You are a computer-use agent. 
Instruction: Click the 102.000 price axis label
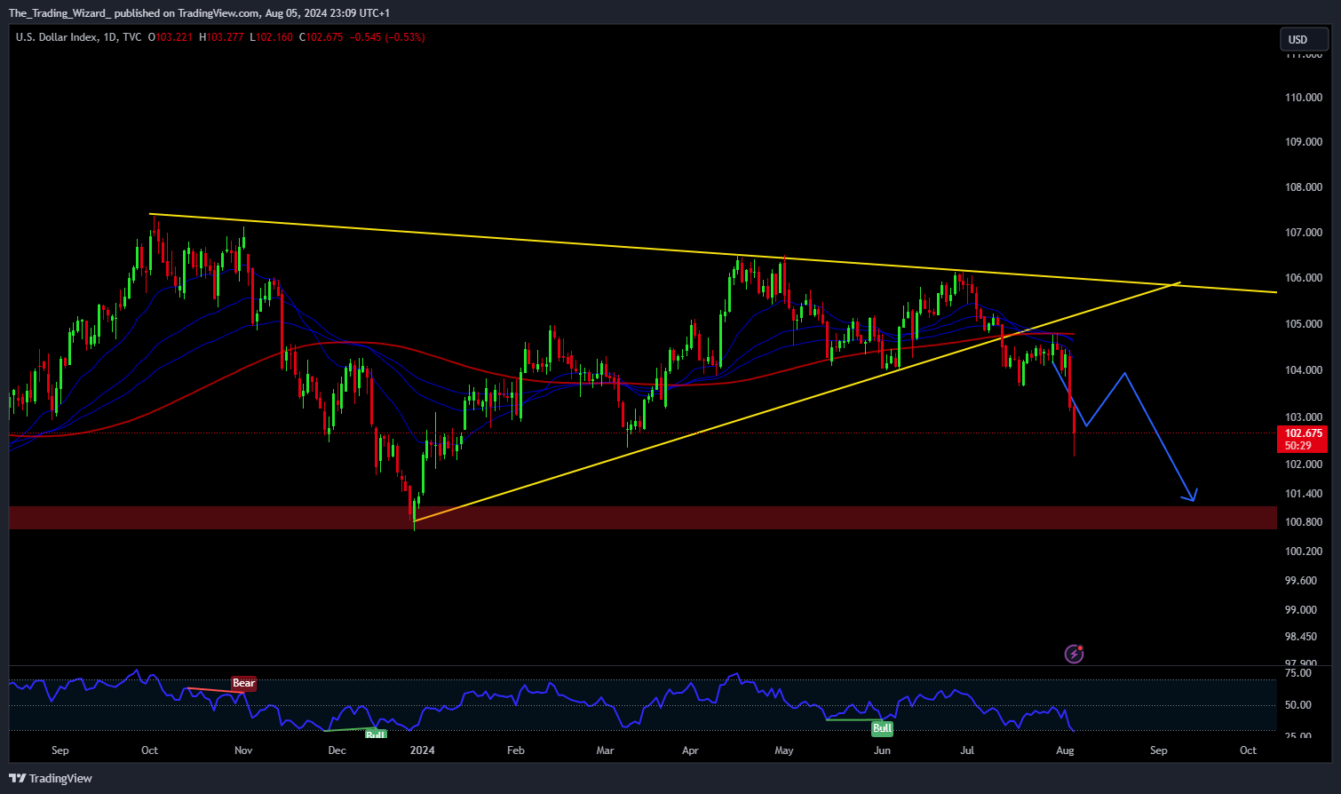1303,464
